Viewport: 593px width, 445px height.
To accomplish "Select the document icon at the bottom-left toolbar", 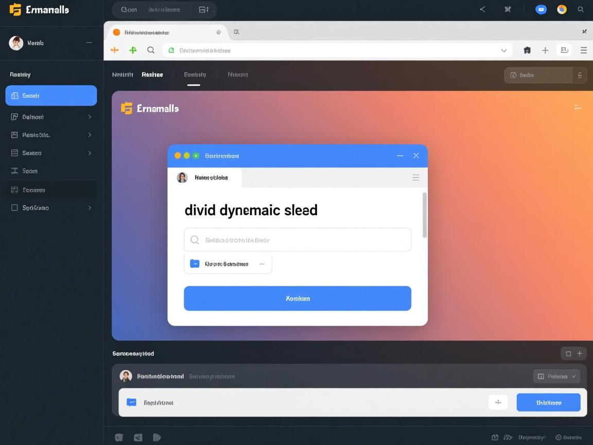I will coord(157,437).
